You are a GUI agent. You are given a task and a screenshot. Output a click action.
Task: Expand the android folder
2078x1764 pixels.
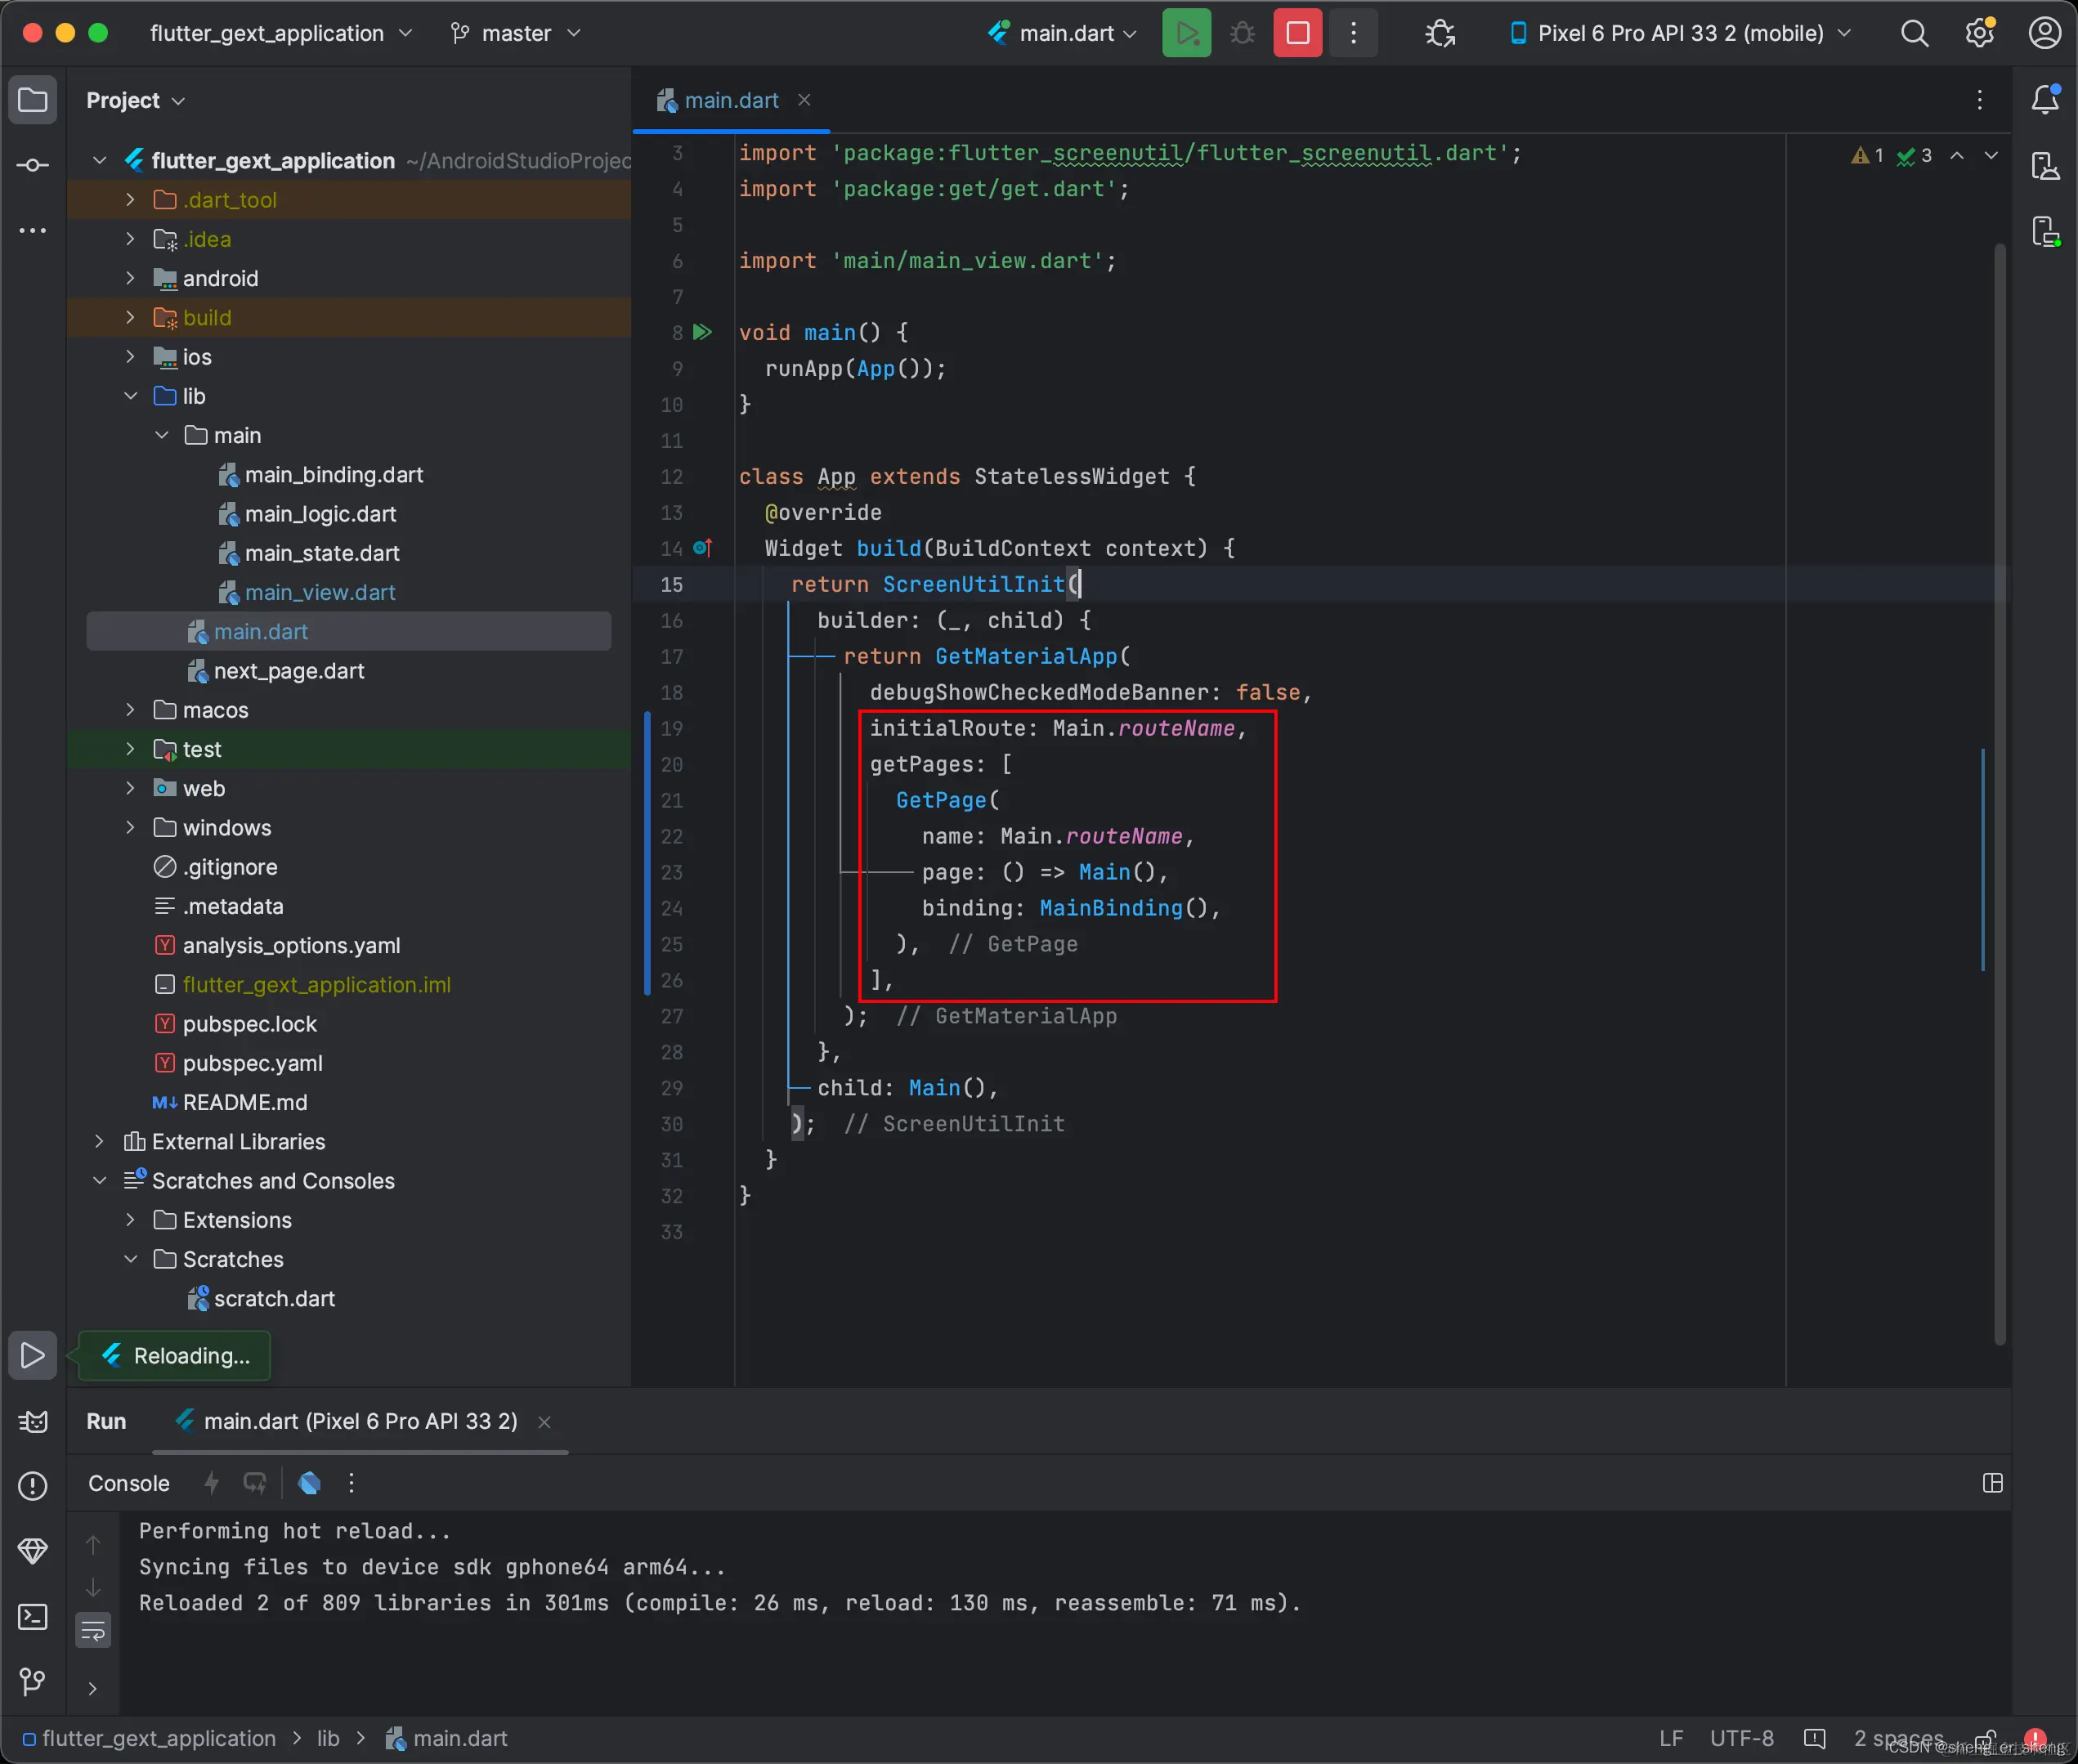click(130, 278)
